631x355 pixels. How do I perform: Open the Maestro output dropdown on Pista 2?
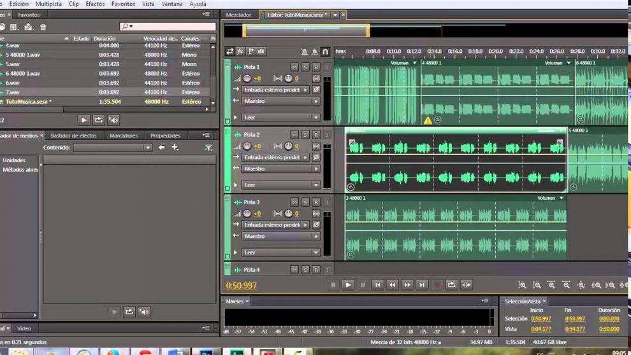pyautogui.click(x=280, y=169)
